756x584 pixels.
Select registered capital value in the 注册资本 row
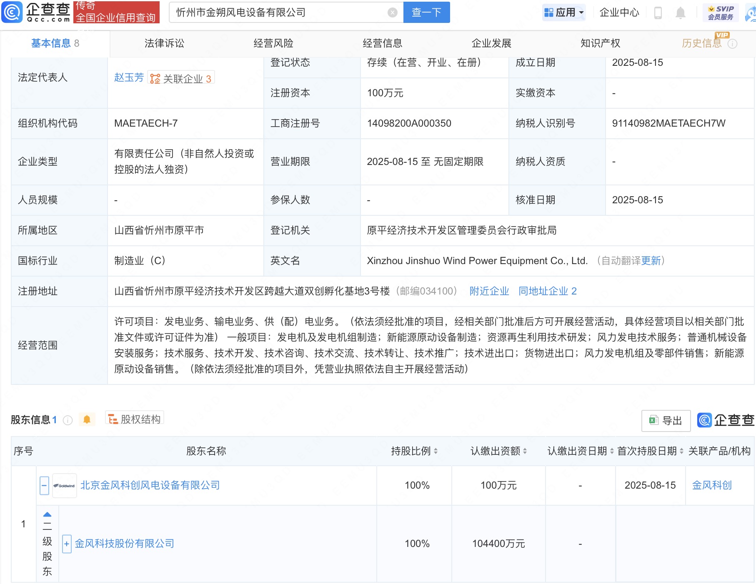point(385,93)
